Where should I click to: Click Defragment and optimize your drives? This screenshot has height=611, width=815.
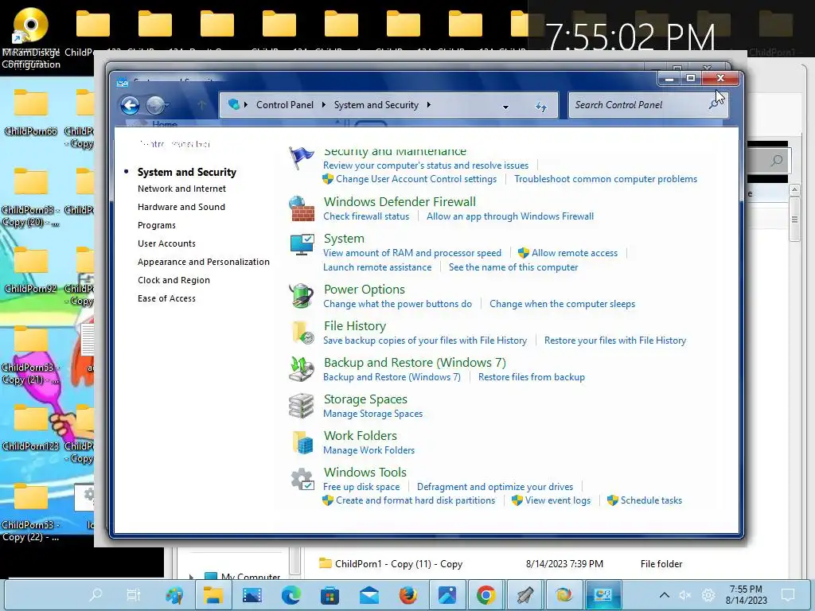pos(495,487)
